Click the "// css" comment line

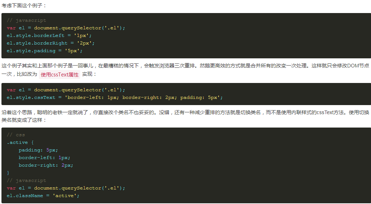(x=16, y=135)
